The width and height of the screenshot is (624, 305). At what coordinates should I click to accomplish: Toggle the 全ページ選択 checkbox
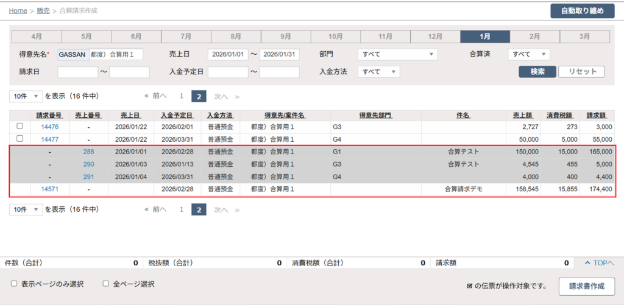105,284
